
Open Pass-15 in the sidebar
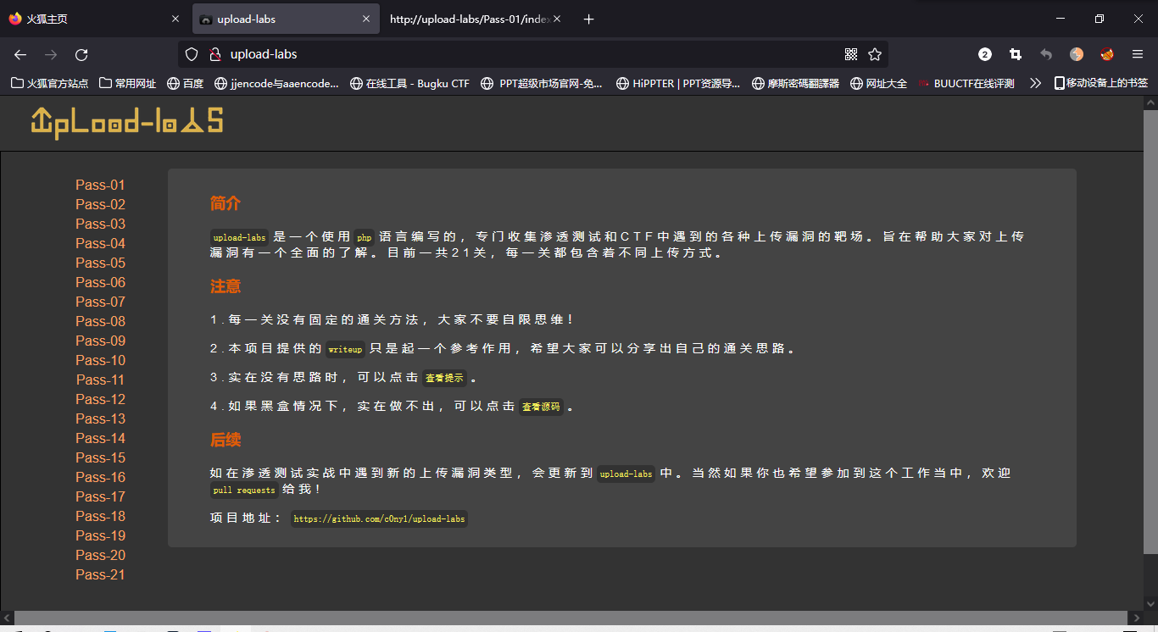100,457
